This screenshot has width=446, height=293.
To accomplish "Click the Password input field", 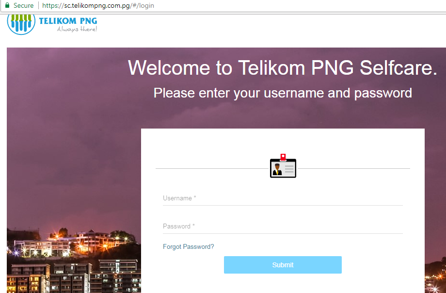I will point(283,226).
